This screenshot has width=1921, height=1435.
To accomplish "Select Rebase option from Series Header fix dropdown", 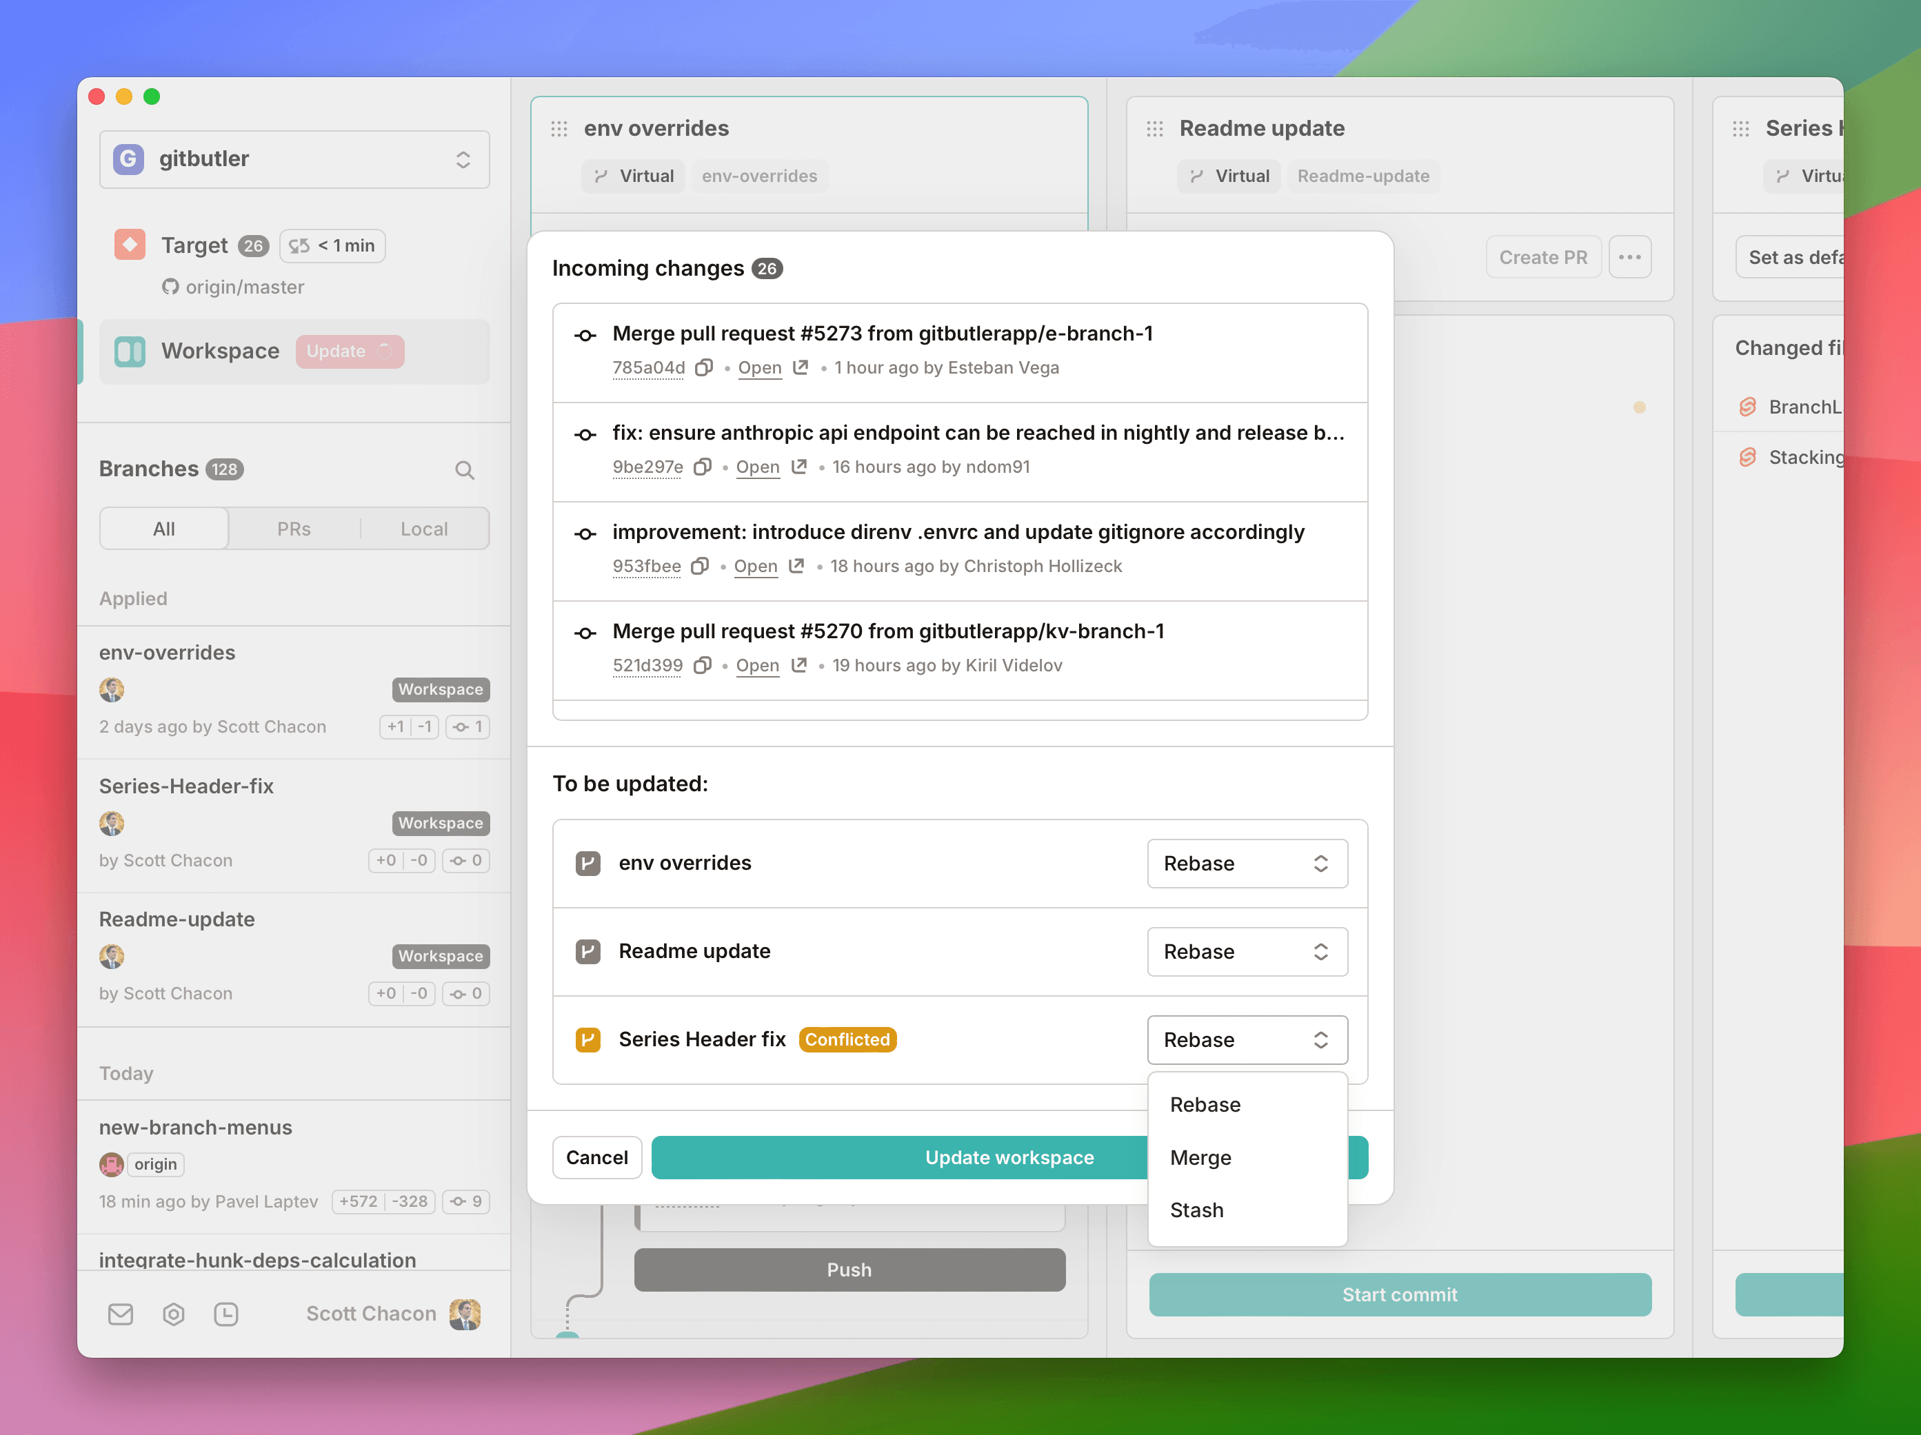I will [x=1206, y=1103].
